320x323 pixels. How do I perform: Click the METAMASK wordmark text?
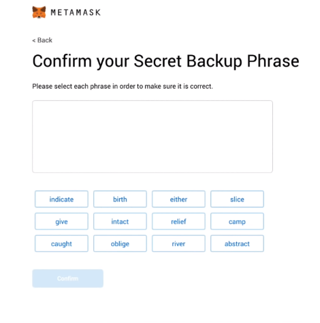(x=76, y=12)
